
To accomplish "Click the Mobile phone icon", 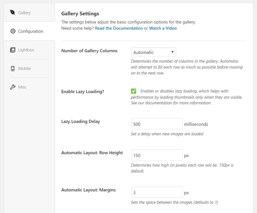I will click(x=13, y=69).
